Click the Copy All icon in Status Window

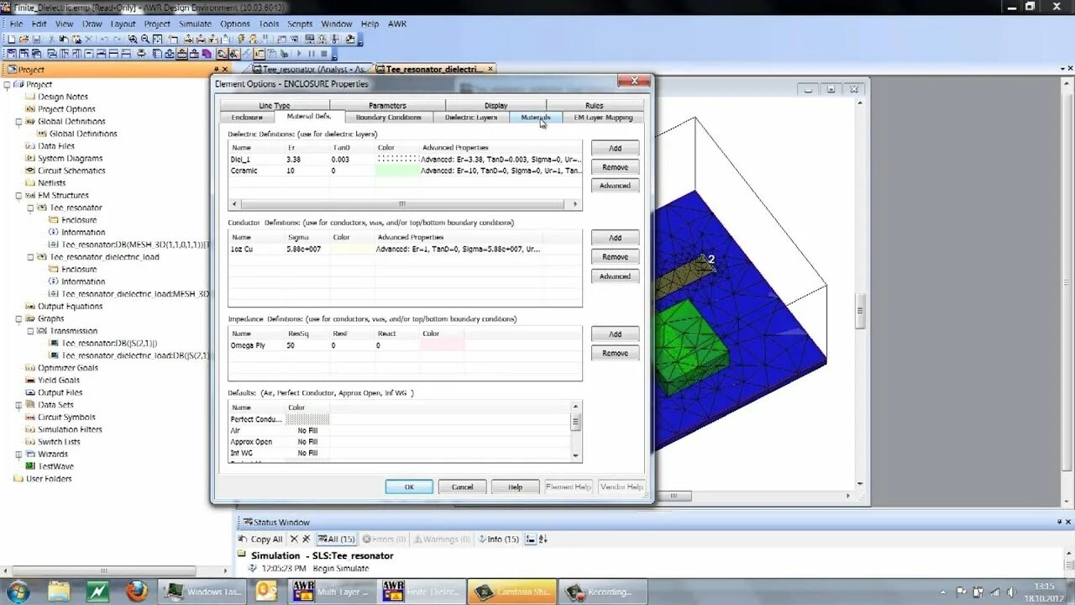click(x=260, y=539)
